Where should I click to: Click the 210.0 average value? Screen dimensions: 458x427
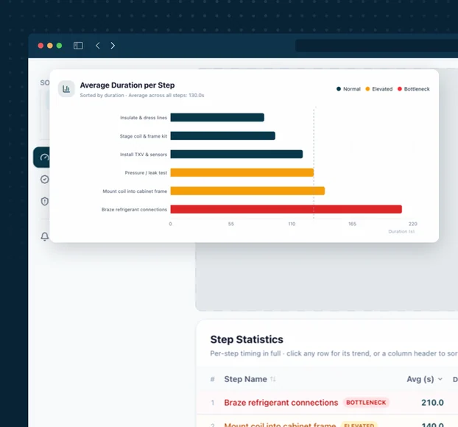pyautogui.click(x=432, y=403)
